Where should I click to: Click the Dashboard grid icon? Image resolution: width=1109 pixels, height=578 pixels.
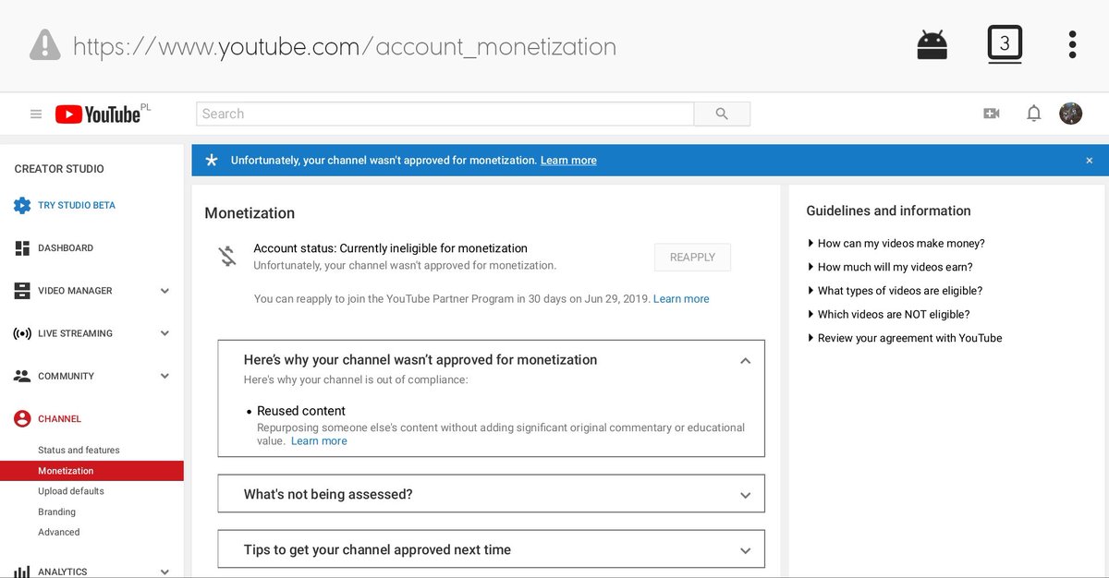pos(22,248)
